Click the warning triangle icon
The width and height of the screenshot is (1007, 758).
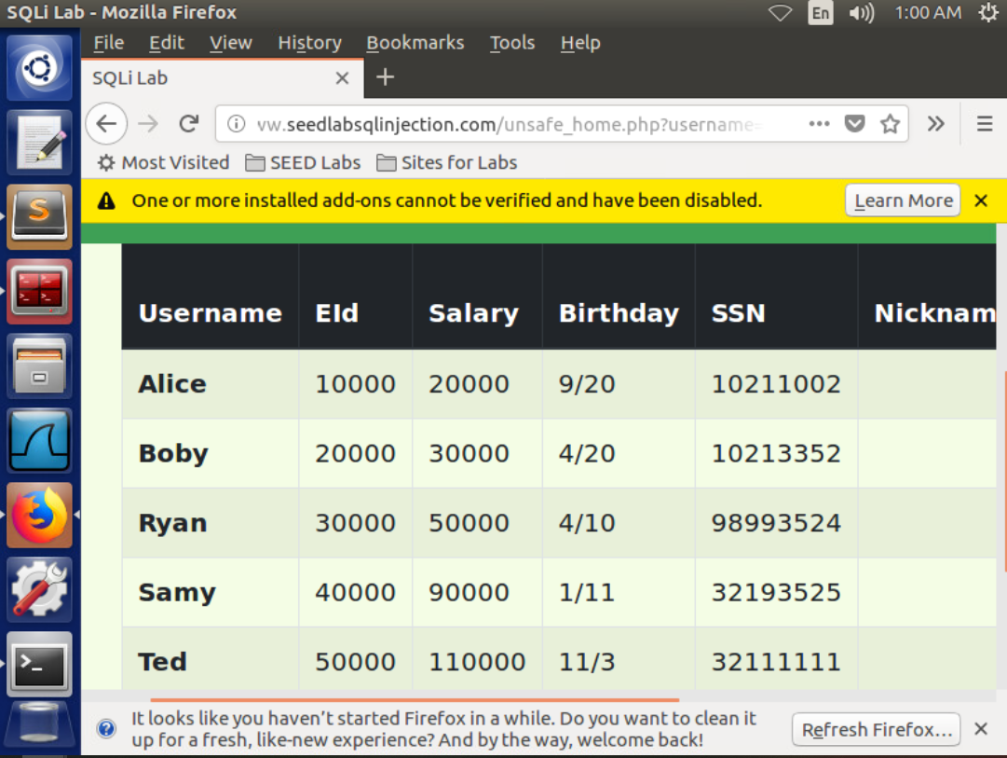106,201
